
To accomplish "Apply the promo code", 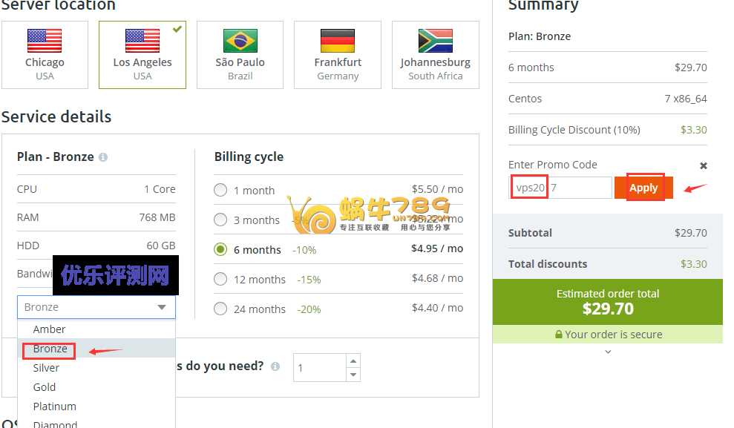I will pos(643,188).
